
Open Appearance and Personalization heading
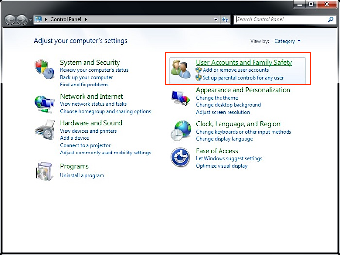(243, 90)
